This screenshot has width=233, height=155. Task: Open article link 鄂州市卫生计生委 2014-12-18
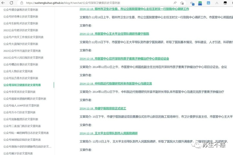[134, 9]
